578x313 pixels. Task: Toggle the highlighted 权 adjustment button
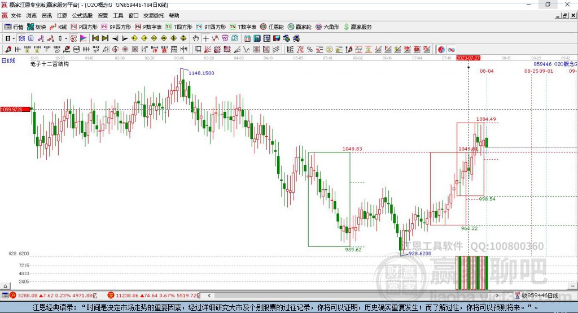click(x=74, y=38)
